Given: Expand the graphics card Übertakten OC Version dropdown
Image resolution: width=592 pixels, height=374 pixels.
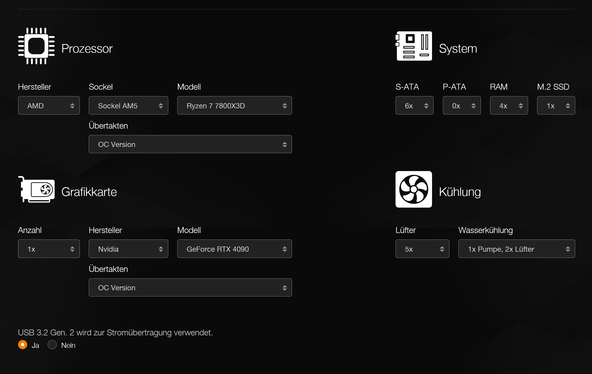Looking at the screenshot, I should [190, 287].
